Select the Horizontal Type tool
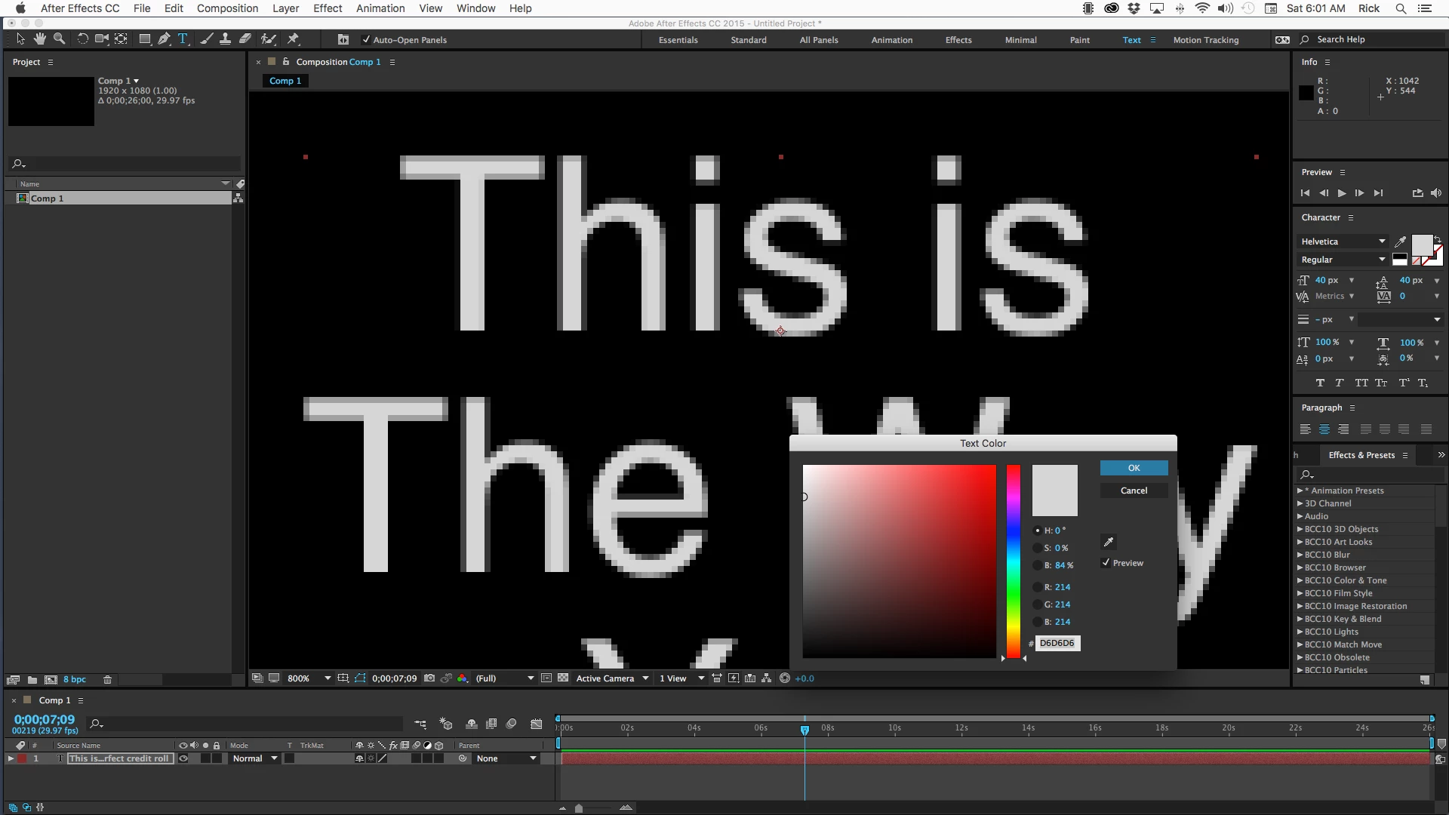 click(183, 39)
